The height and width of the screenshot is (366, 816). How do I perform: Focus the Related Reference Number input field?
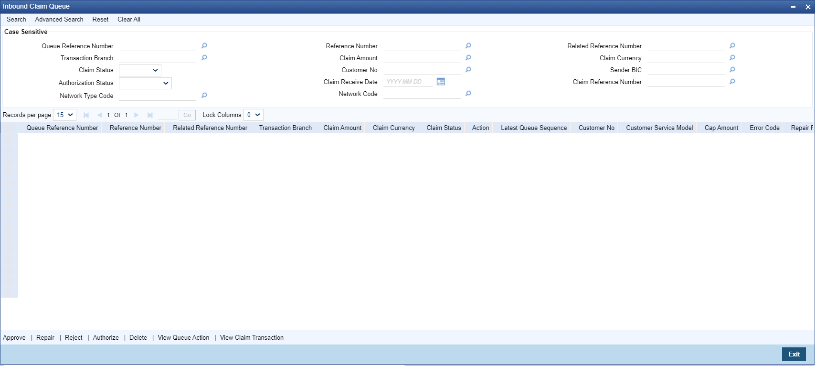coord(686,46)
